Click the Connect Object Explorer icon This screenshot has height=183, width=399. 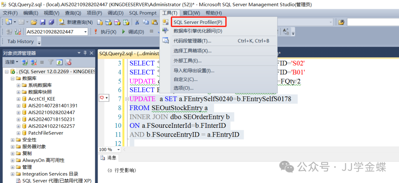click(x=25, y=62)
